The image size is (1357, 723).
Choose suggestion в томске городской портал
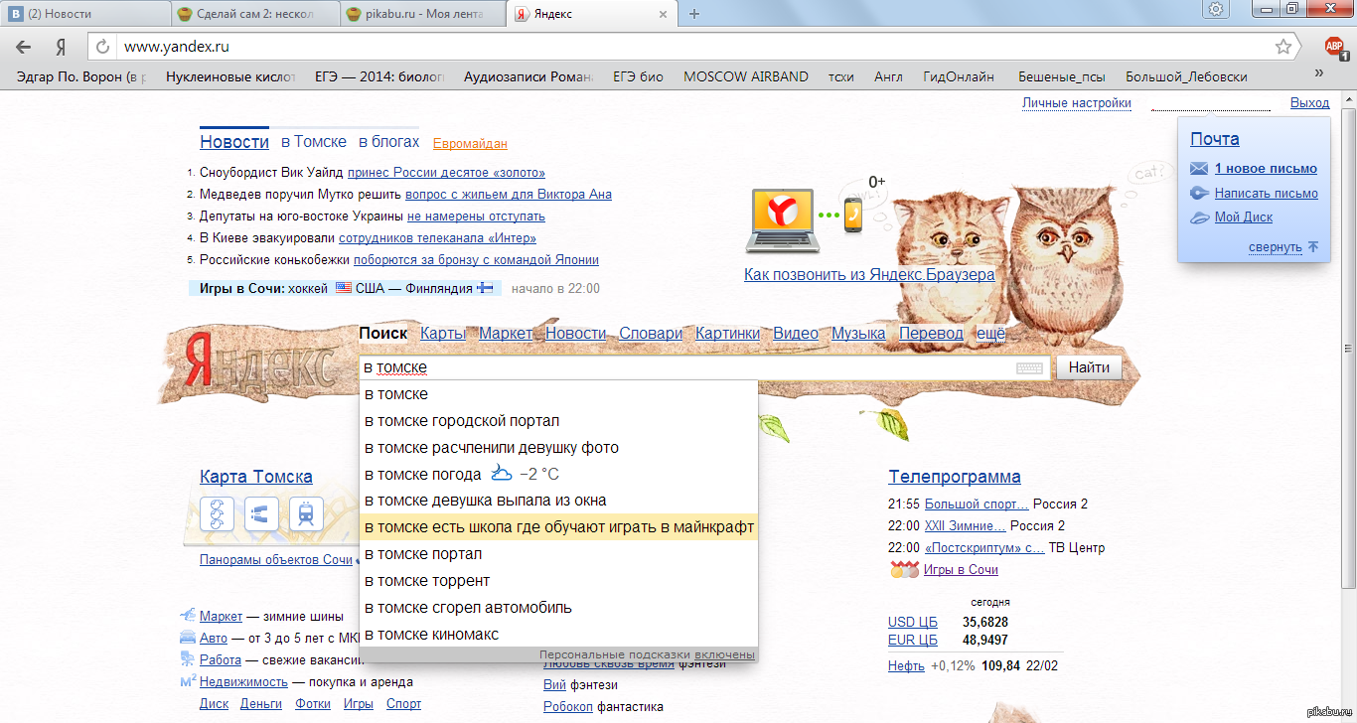[462, 421]
